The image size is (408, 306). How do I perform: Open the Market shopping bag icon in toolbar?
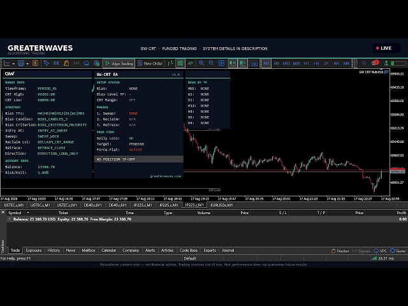coord(66,63)
